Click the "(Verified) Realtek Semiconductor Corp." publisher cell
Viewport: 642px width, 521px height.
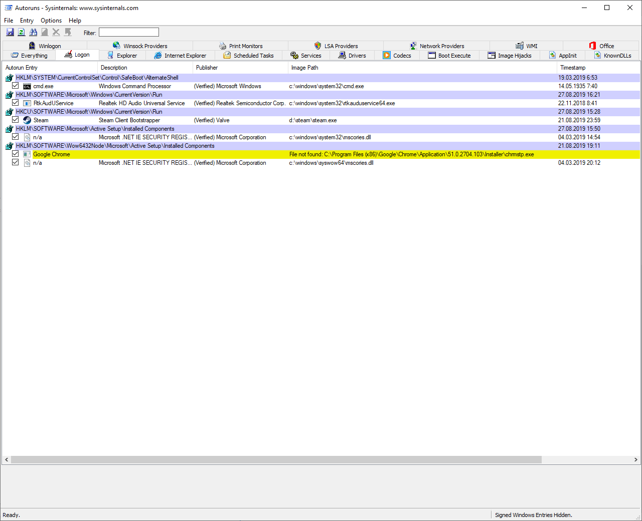(240, 103)
